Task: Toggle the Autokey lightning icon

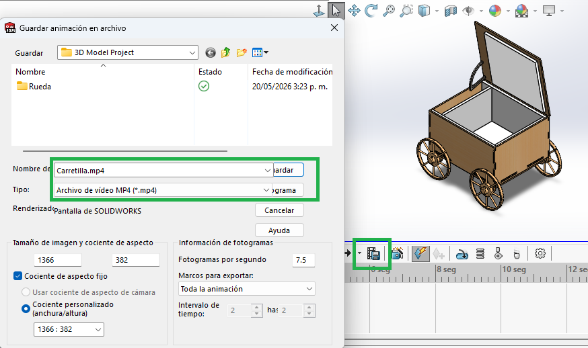Action: click(420, 253)
